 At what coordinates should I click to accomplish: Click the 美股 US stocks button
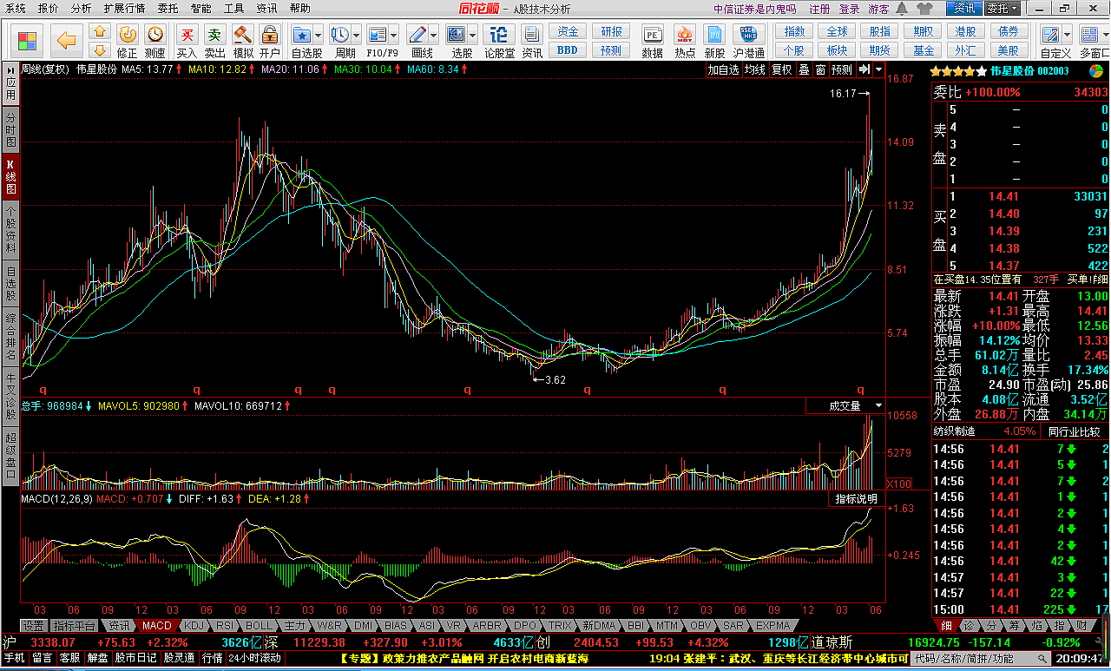point(1009,50)
